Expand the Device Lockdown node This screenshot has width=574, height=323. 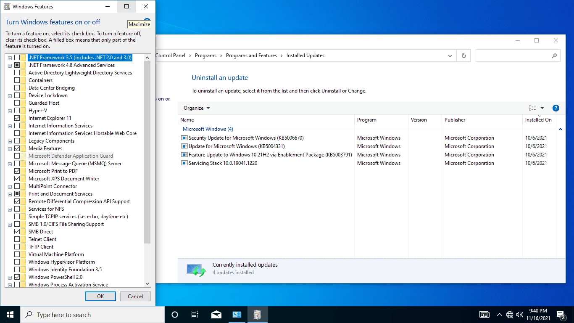10,95
